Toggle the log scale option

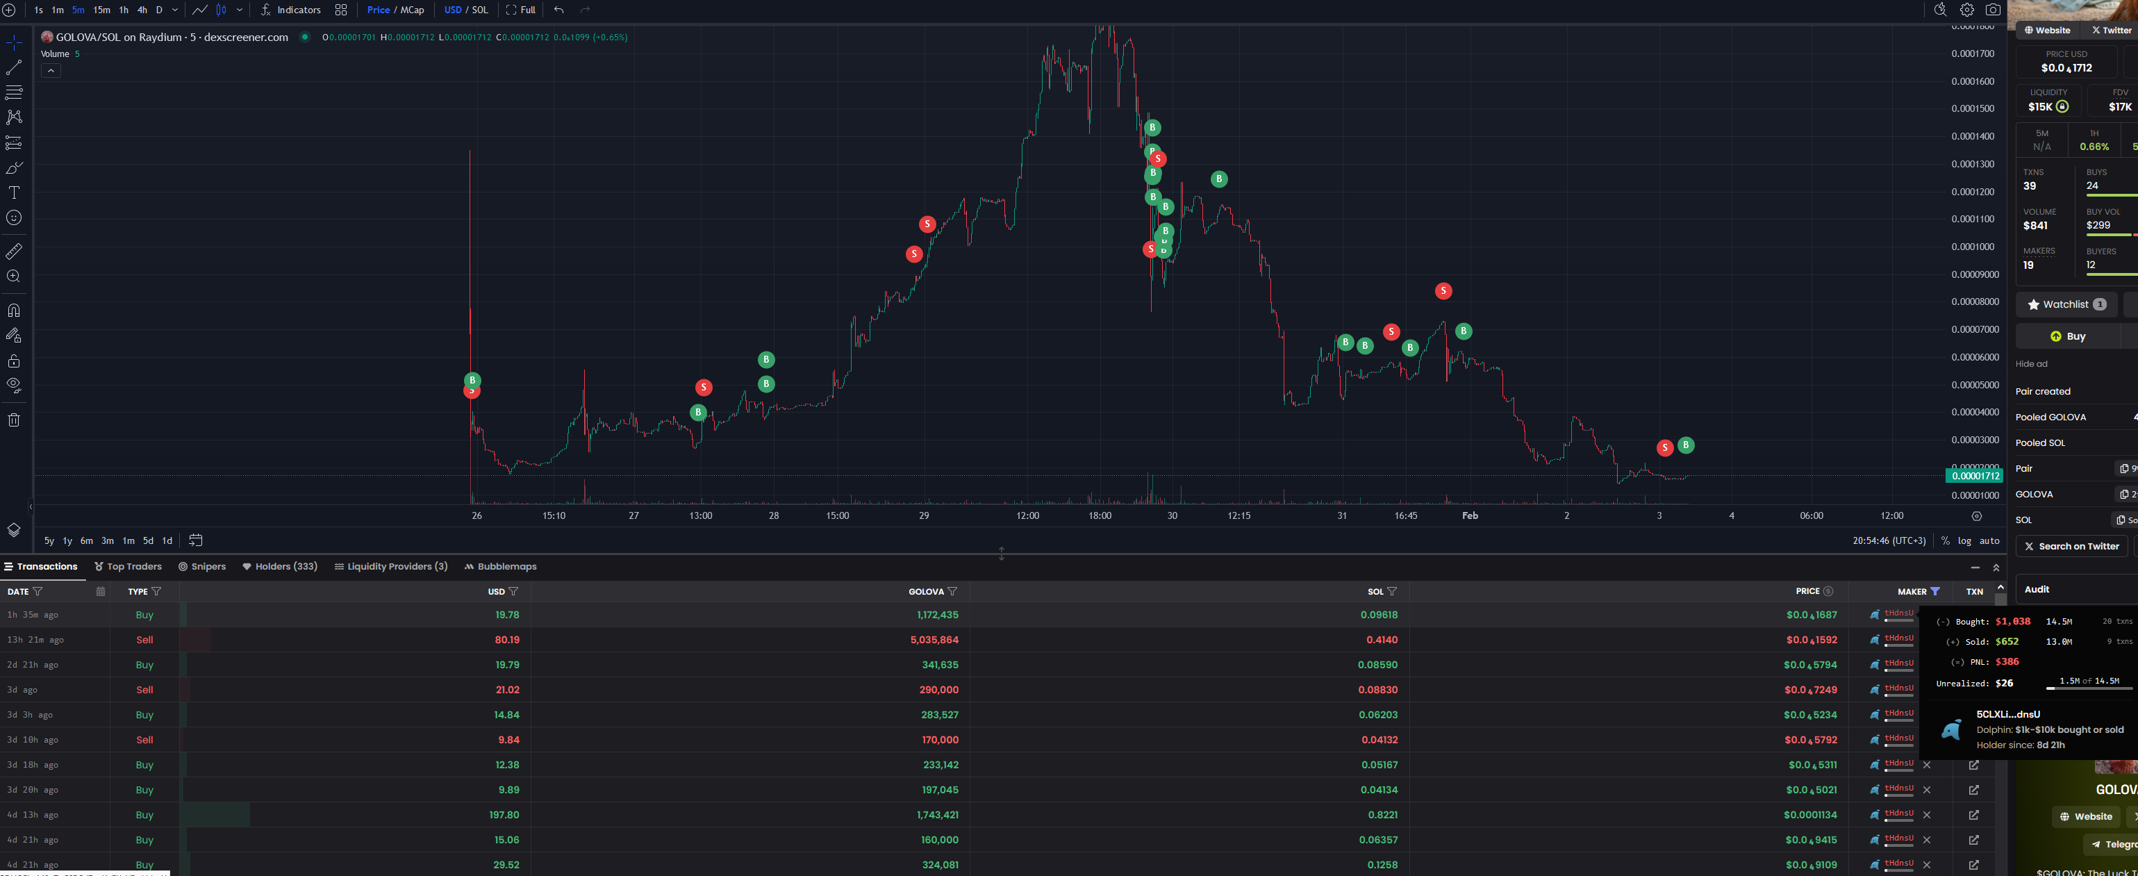(1964, 540)
